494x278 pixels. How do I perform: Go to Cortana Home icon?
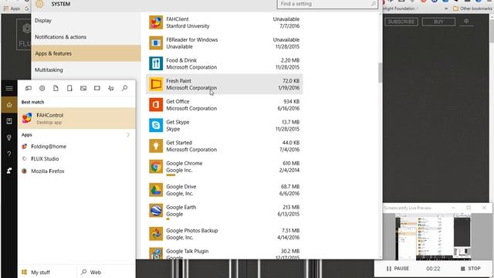[x=9, y=105]
